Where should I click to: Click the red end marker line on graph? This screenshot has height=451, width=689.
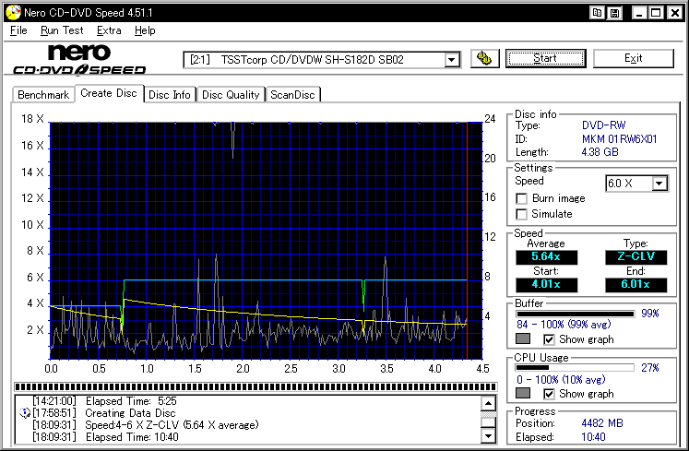click(467, 241)
